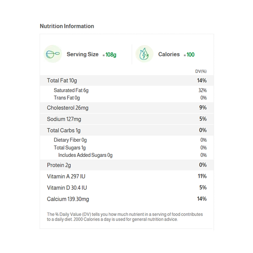The height and width of the screenshot is (253, 253).
Task: Click the Vitamin D 30.4 IU row
Action: [126, 188]
